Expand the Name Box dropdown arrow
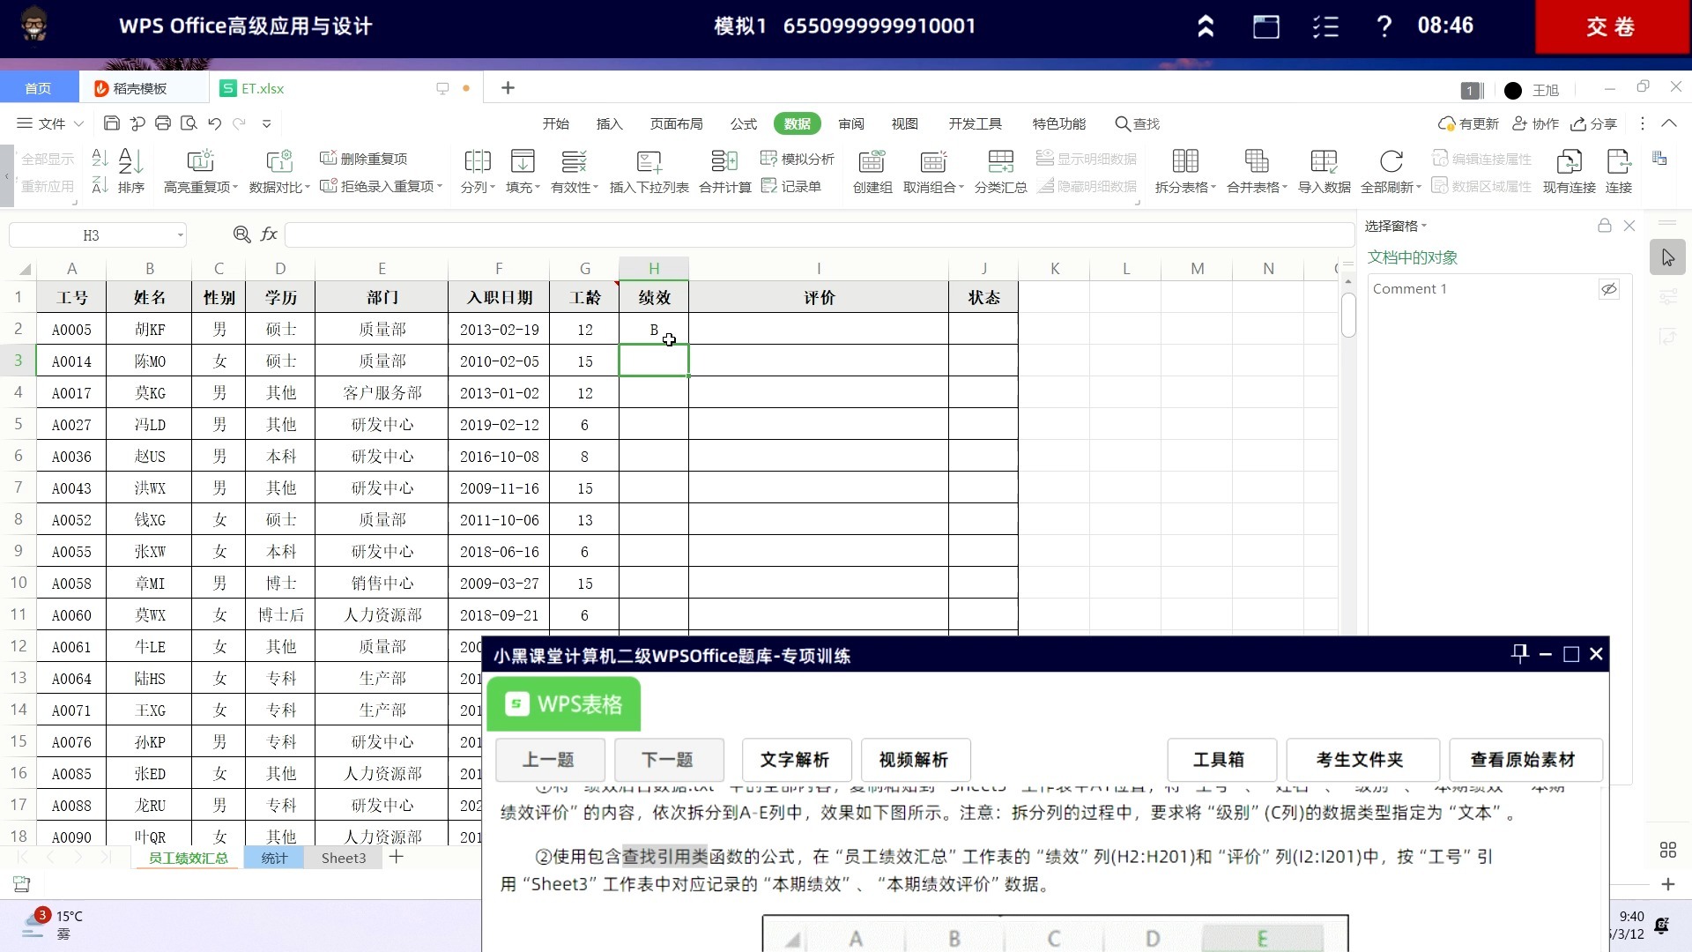The height and width of the screenshot is (952, 1692). coord(180,234)
